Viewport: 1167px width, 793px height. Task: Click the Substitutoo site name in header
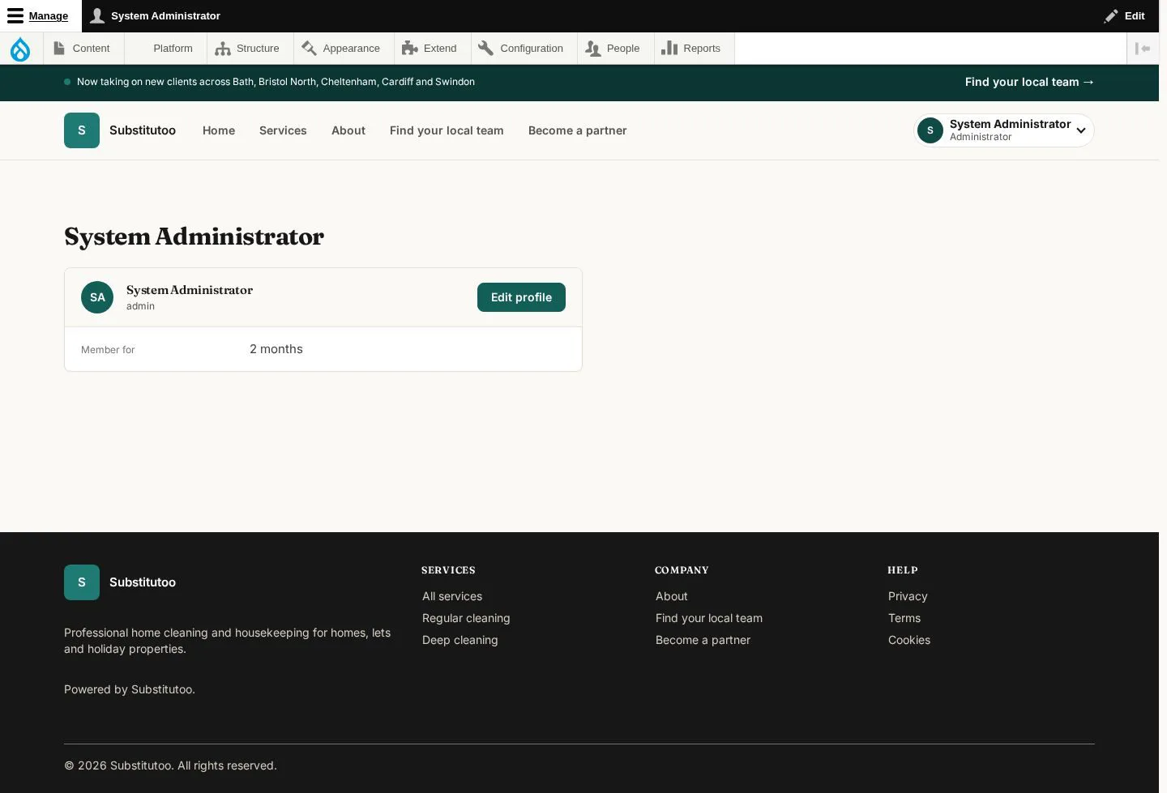point(143,130)
